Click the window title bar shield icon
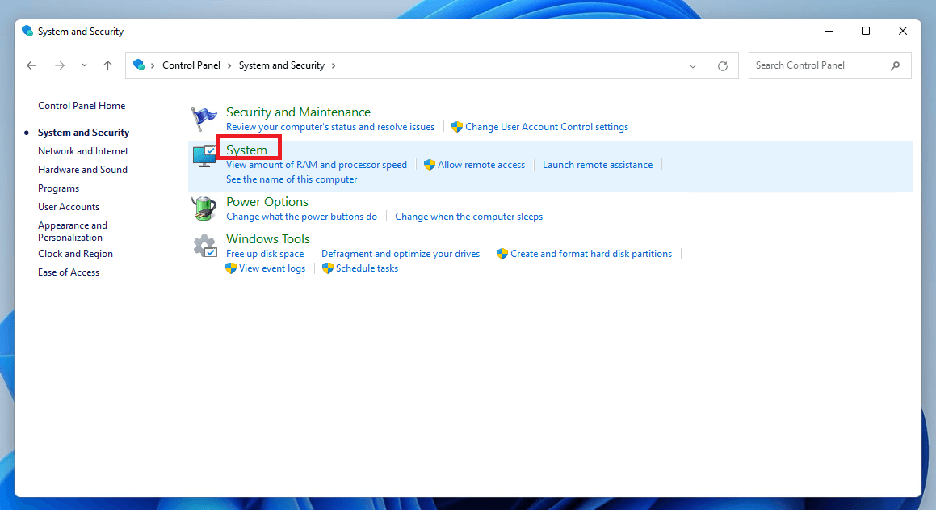Image resolution: width=936 pixels, height=510 pixels. (27, 31)
